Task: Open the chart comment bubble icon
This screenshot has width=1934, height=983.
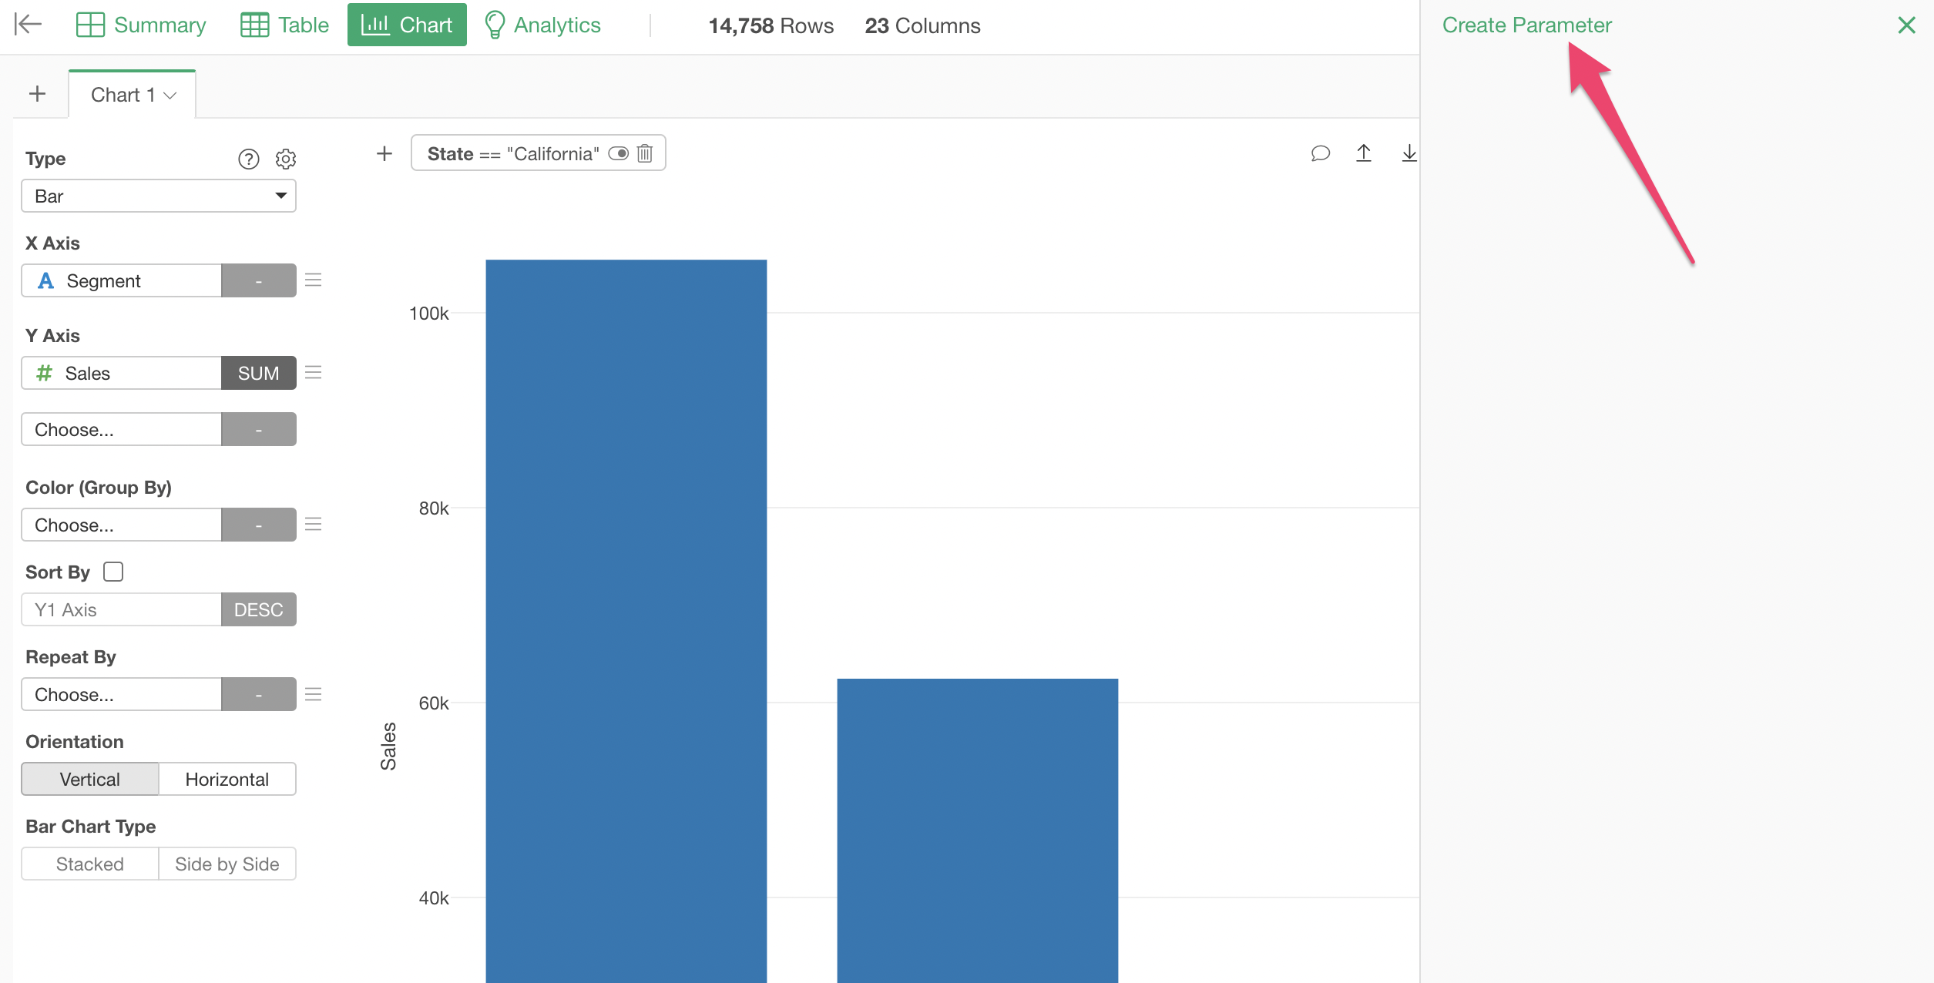Action: pyautogui.click(x=1320, y=153)
